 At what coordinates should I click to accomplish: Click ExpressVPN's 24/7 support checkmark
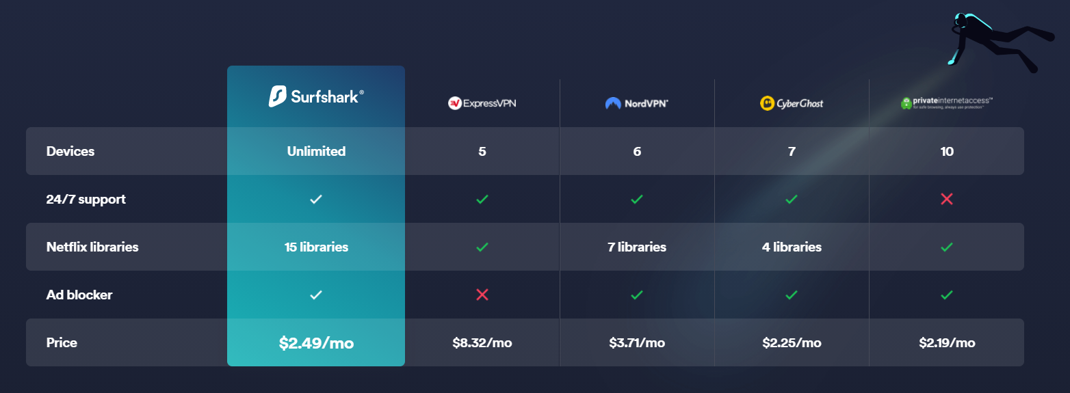coord(482,199)
